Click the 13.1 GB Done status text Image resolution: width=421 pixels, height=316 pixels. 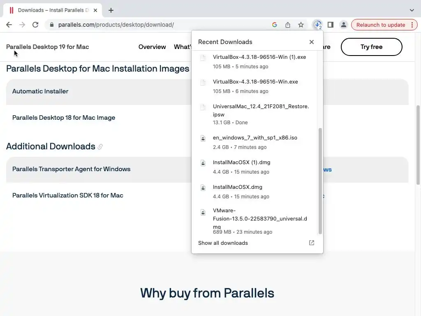pos(230,123)
